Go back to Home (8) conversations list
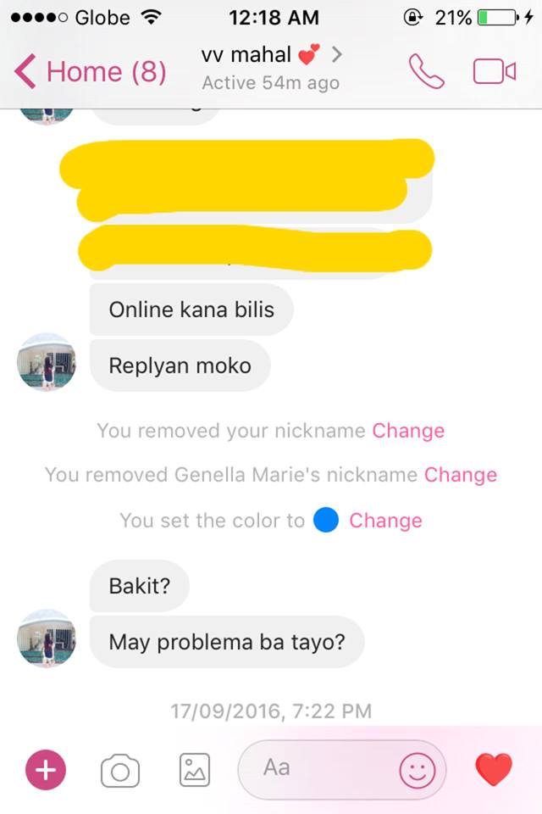Image resolution: width=542 pixels, height=814 pixels. pyautogui.click(x=107, y=71)
